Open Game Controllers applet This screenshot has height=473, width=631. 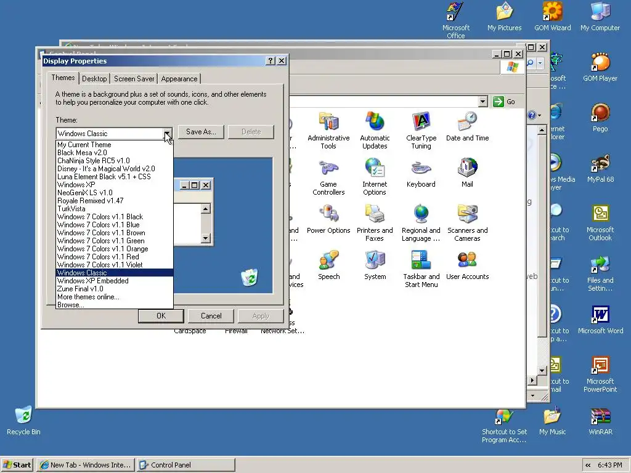(x=328, y=177)
